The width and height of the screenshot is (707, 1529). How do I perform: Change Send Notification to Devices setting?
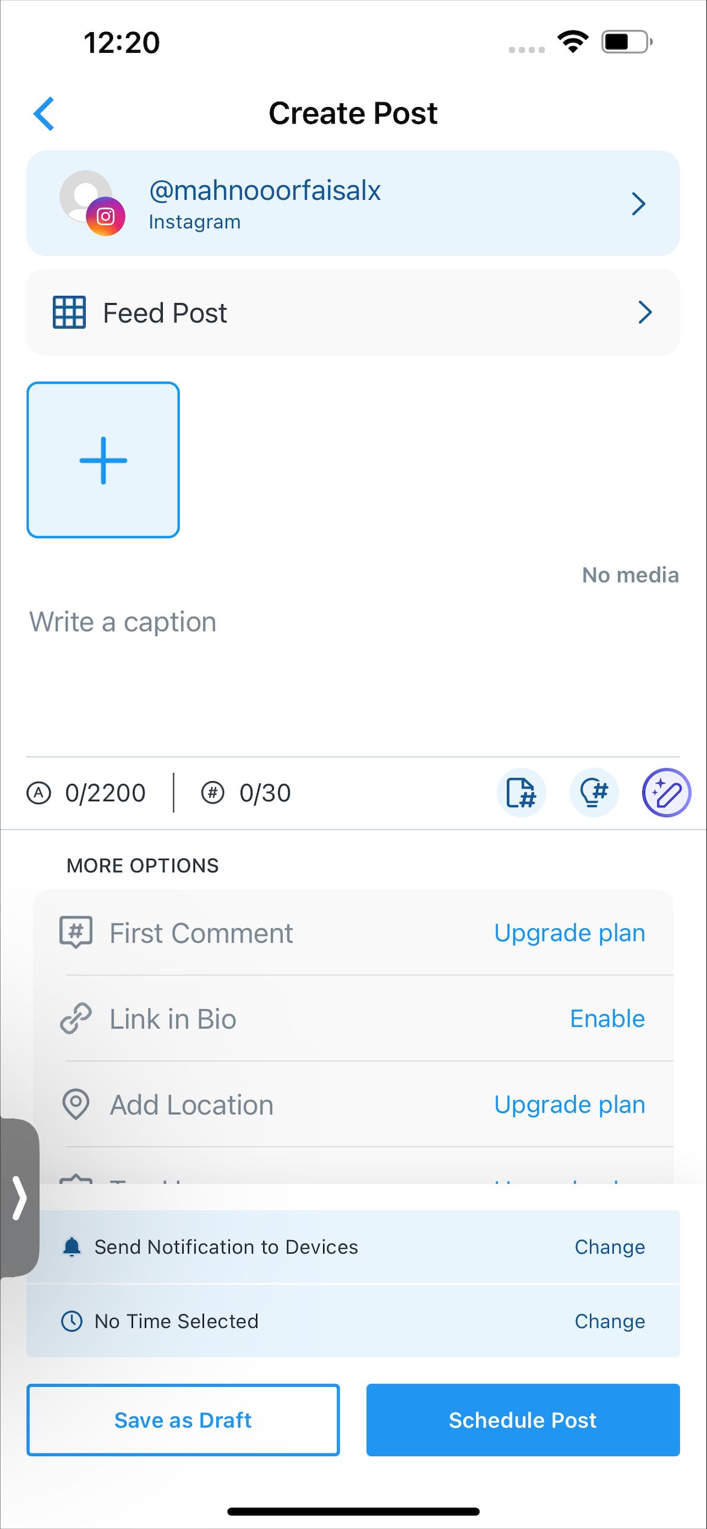click(610, 1247)
